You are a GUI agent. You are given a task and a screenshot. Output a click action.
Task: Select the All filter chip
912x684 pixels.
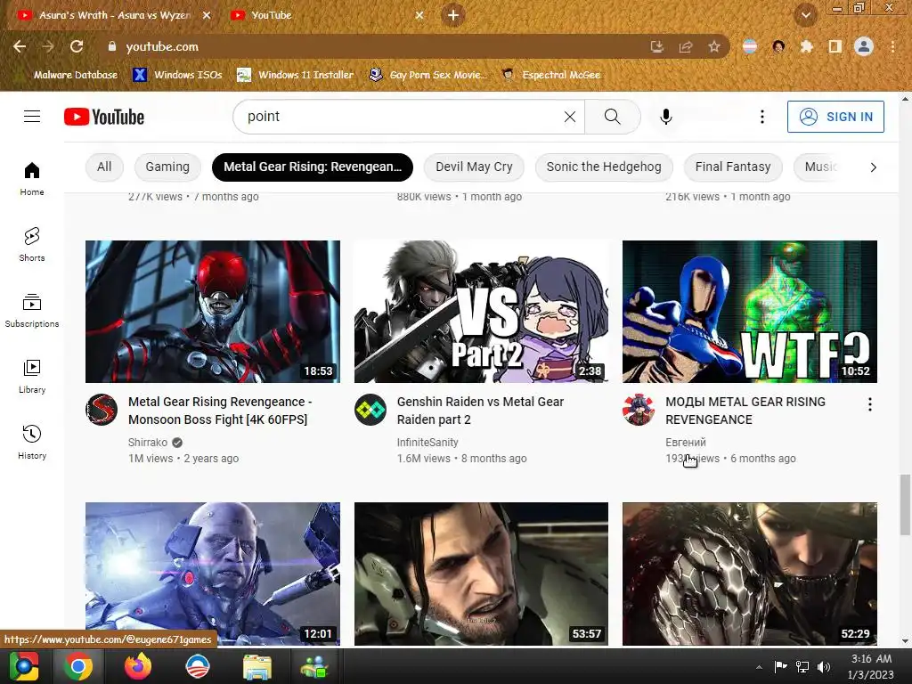tap(104, 167)
